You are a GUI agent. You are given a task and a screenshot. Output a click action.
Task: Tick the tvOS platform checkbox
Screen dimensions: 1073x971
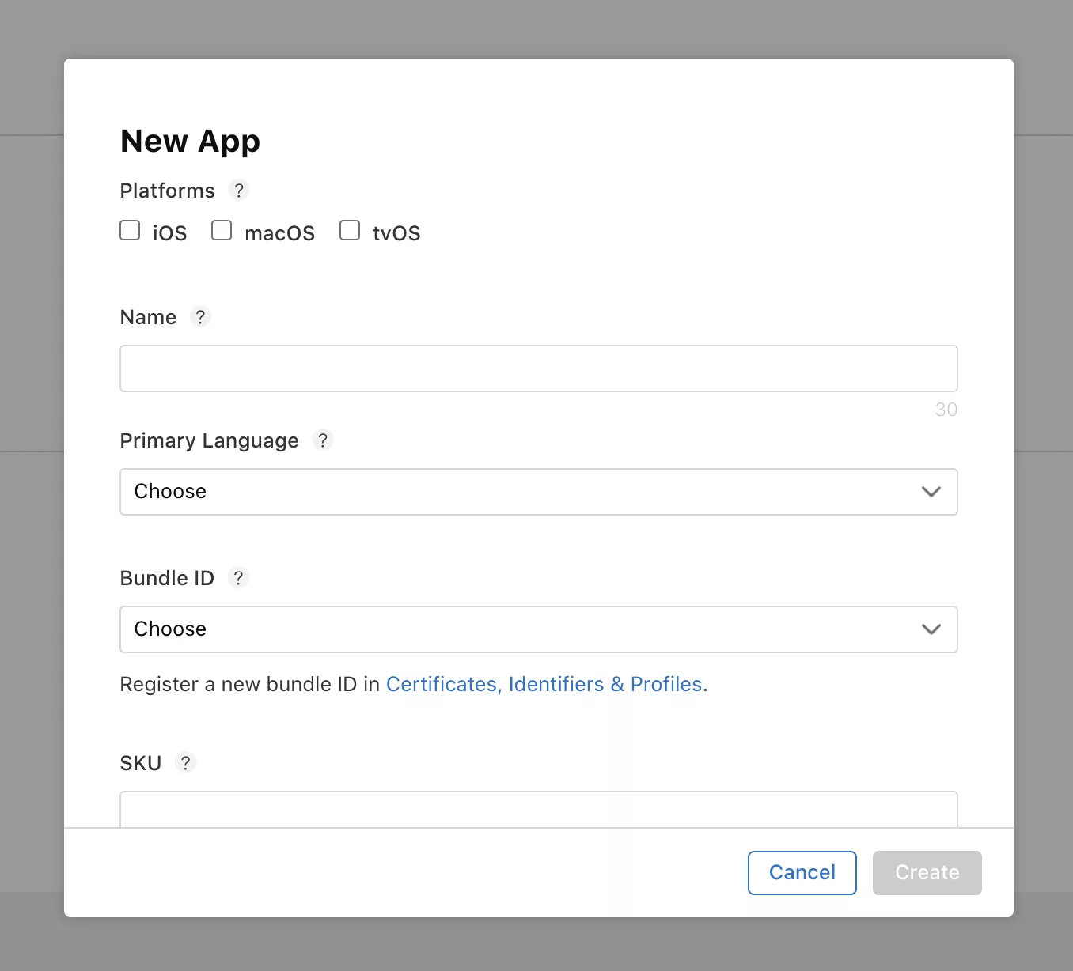(350, 231)
